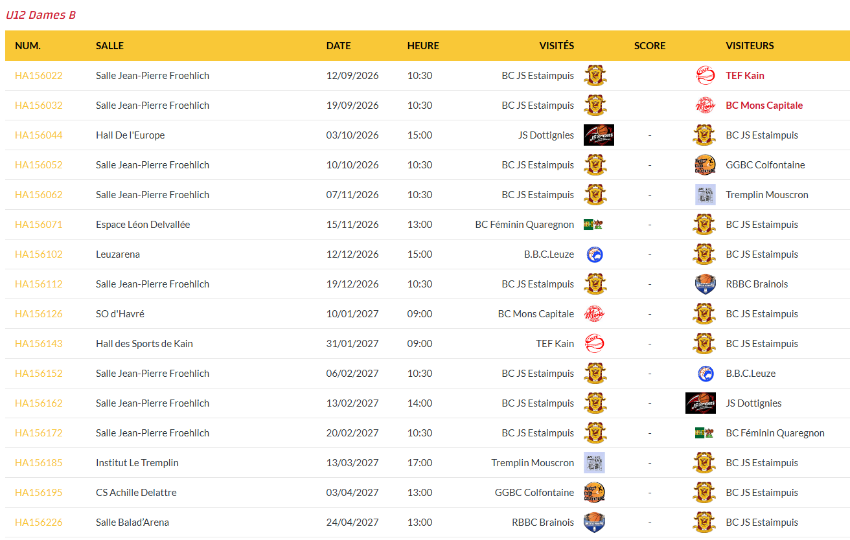Click venue Hall De l'Europe

(130, 135)
